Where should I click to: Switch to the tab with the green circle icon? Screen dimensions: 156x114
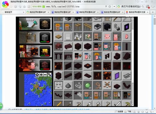pos(38,12)
